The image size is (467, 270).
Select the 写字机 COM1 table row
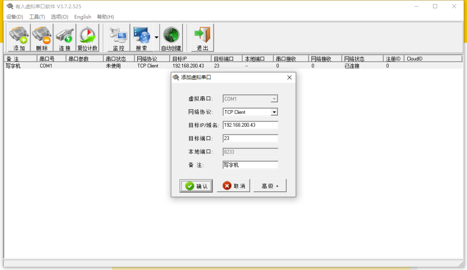coord(46,66)
